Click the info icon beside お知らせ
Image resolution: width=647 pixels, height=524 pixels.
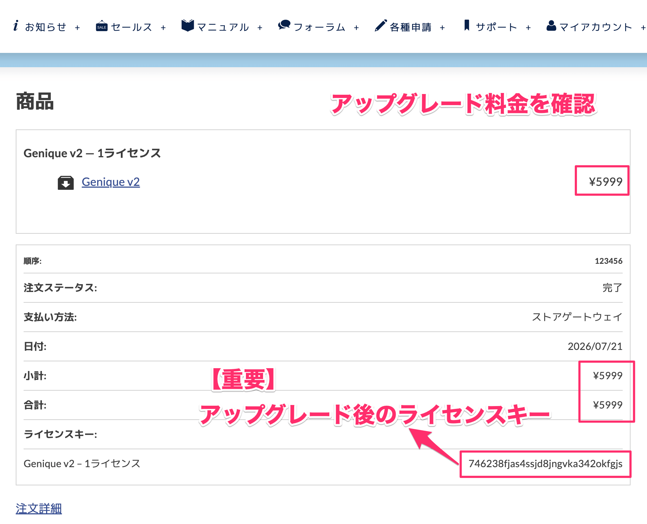click(x=16, y=26)
